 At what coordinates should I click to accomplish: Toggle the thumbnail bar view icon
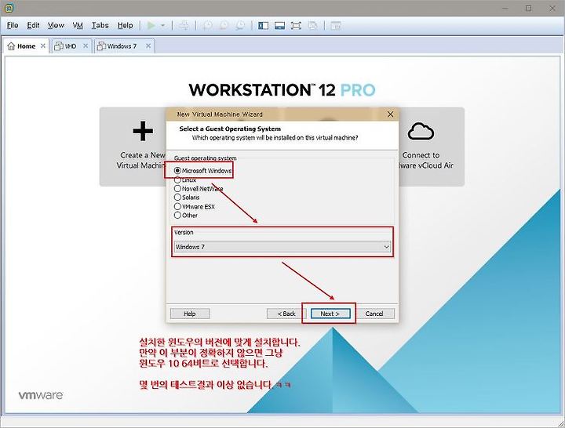tap(279, 26)
